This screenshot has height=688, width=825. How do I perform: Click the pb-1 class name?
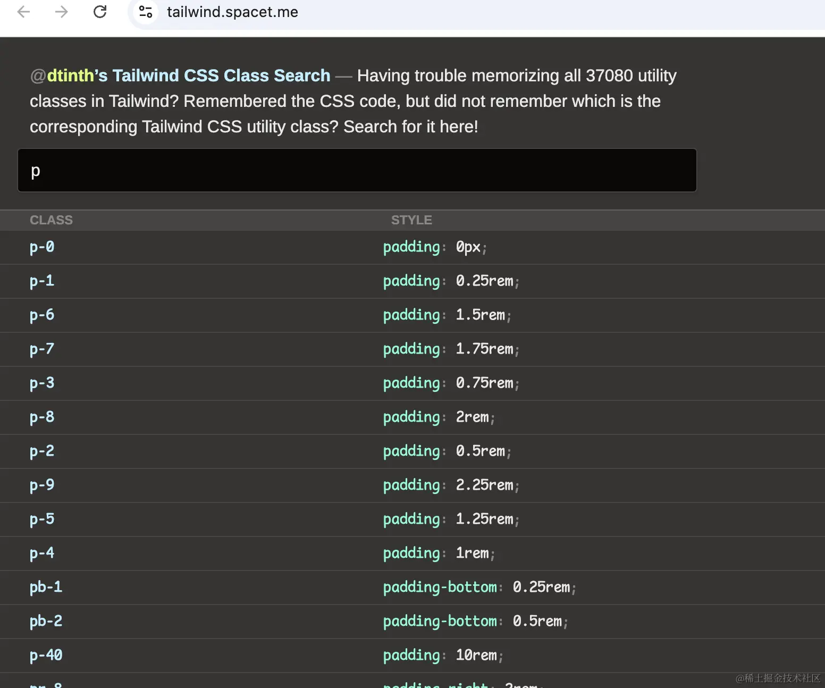pos(46,587)
